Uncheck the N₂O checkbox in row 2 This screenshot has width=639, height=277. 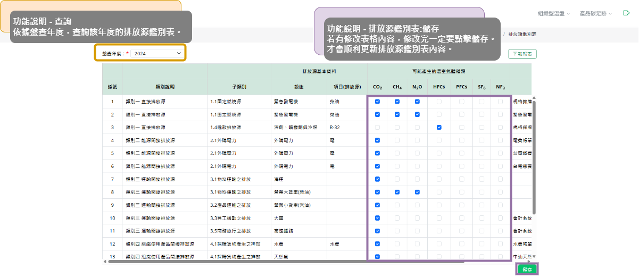pyautogui.click(x=417, y=114)
